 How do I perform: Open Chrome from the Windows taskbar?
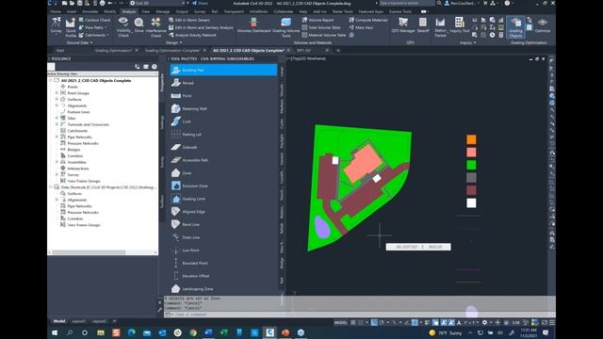click(192, 332)
